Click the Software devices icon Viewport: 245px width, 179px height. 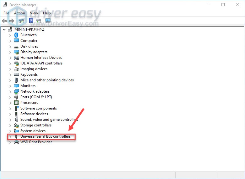(16, 114)
